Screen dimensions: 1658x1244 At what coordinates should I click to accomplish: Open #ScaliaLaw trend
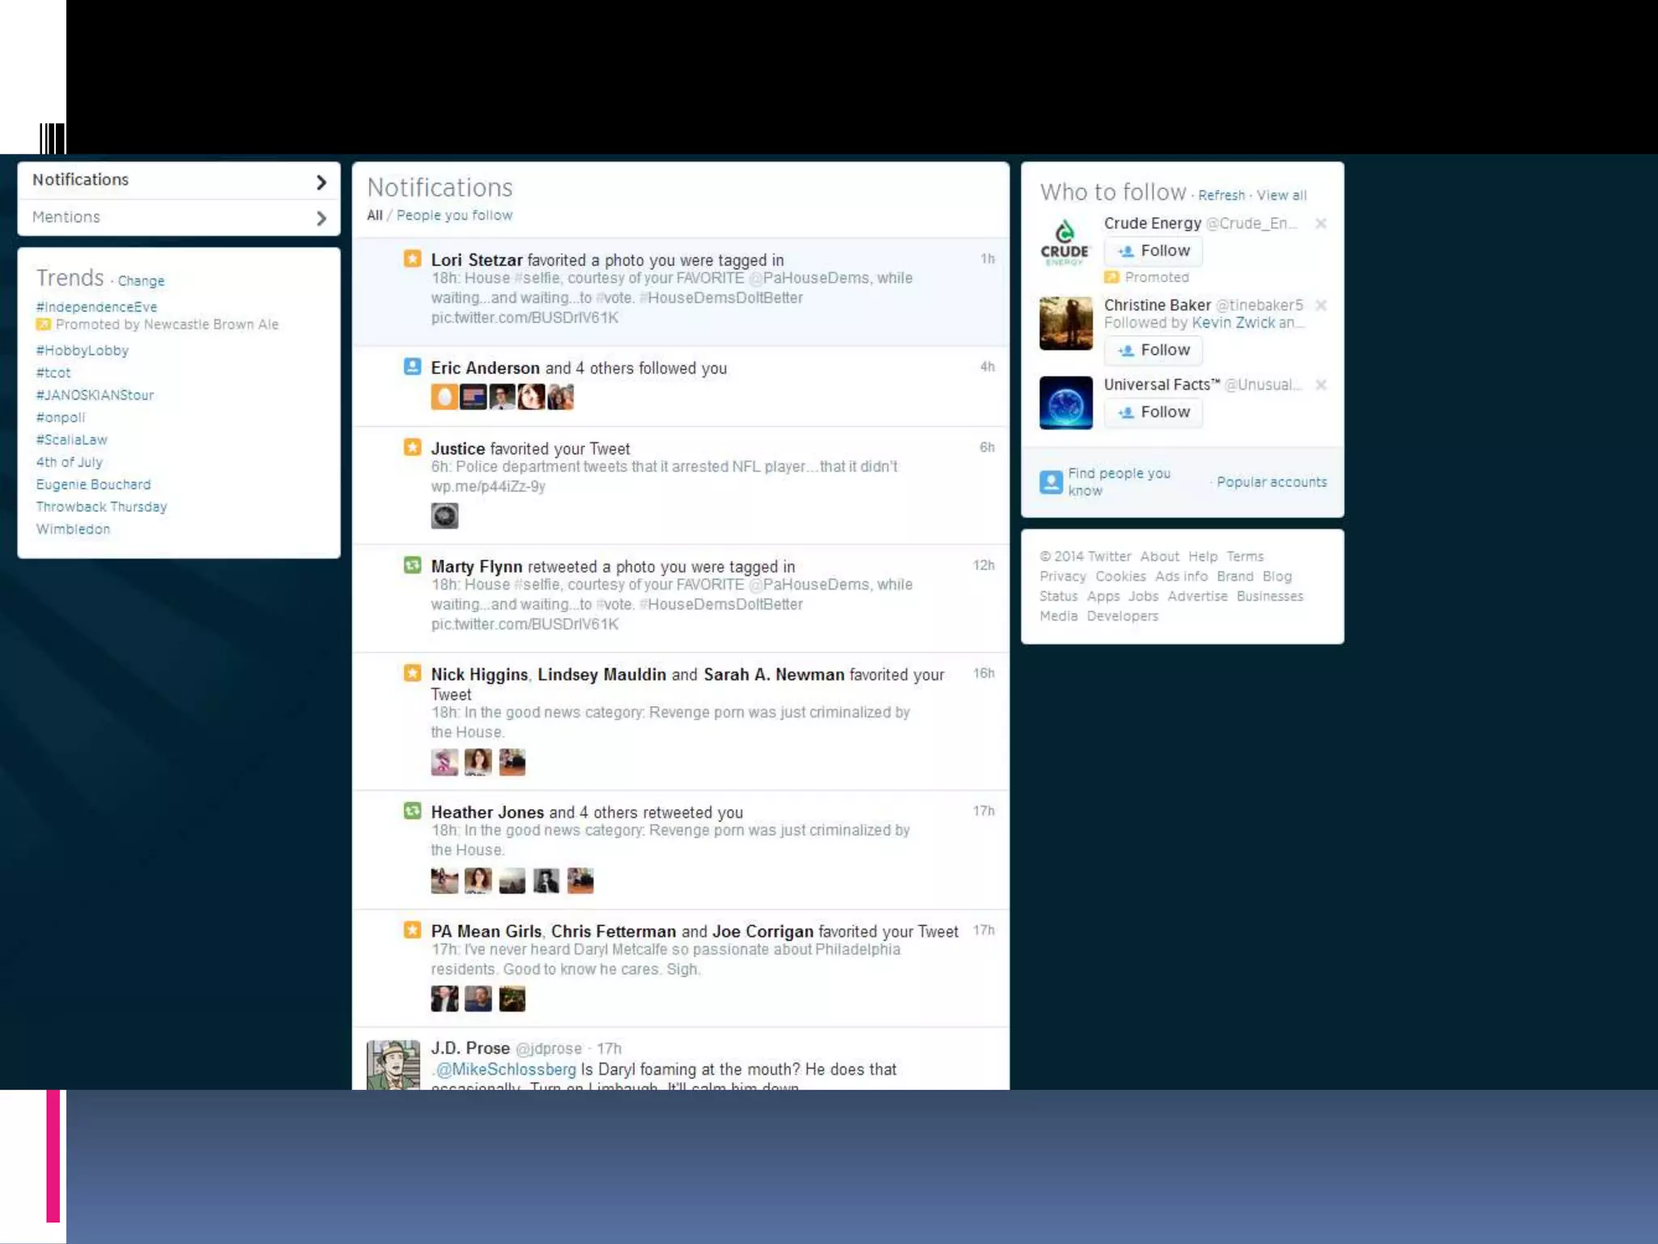click(x=71, y=440)
